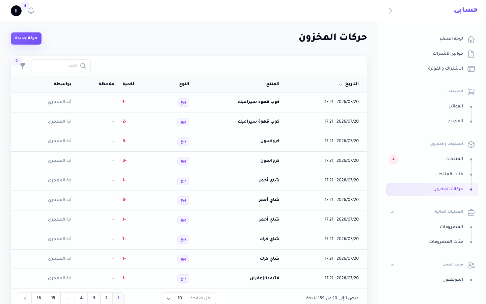The height and width of the screenshot is (304, 486).
Task: Click the بواسطة column header
Action: coord(62,84)
